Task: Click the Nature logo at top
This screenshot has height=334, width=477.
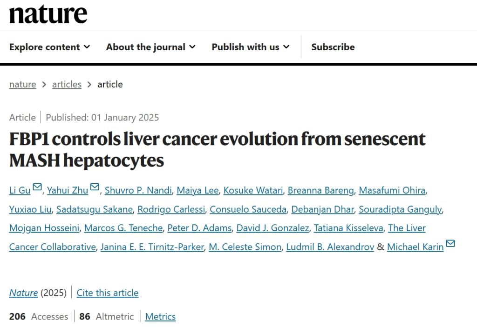Action: (48, 14)
